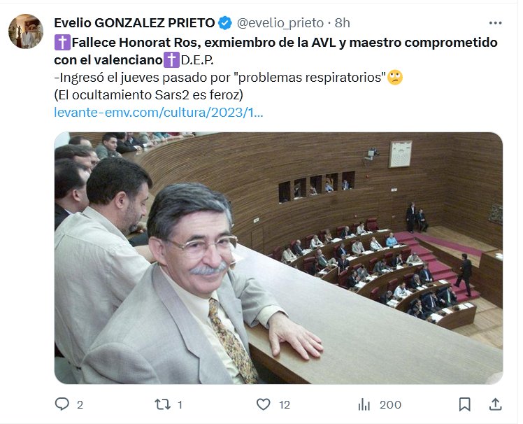Enlarge the attached parliament photo
This screenshot has width=523, height=424.
(x=278, y=258)
